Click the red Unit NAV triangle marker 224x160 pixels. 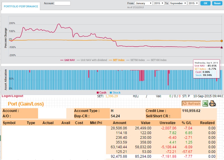[x=222, y=47]
